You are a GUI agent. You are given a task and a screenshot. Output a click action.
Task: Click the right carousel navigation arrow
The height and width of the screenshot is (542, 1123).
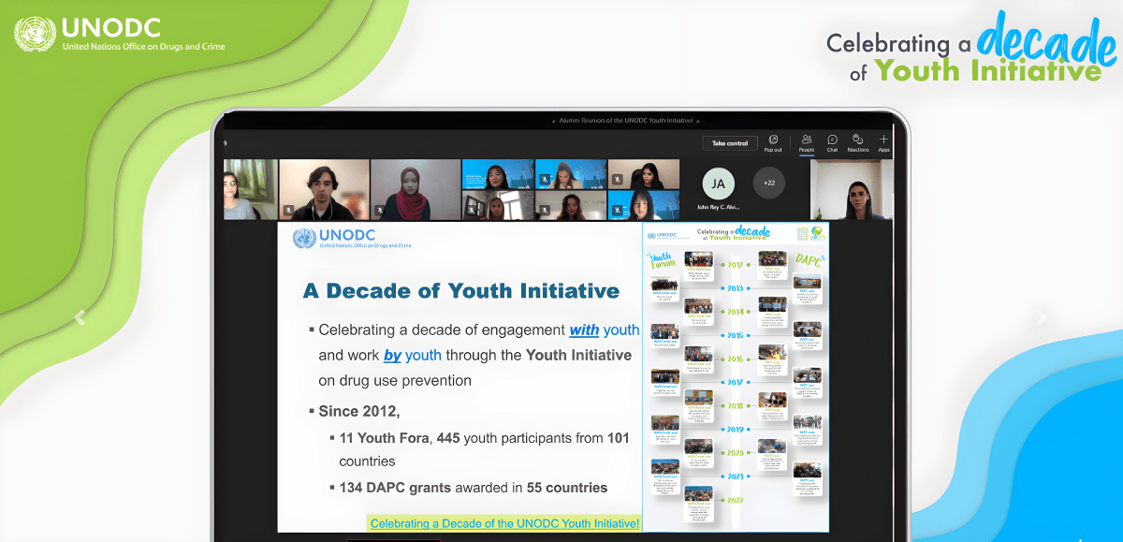1041,318
